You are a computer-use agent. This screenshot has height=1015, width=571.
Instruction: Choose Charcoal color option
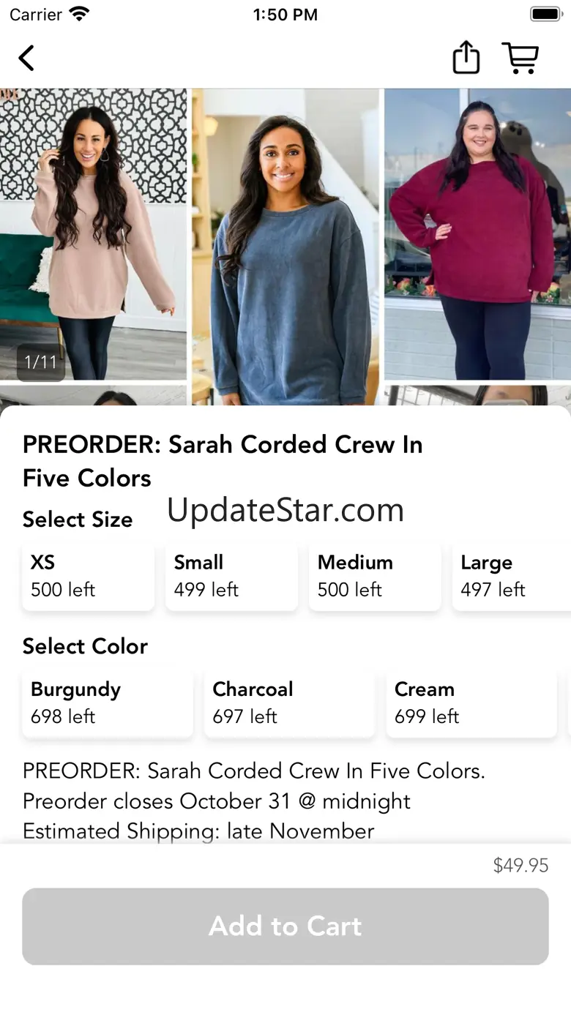[290, 703]
